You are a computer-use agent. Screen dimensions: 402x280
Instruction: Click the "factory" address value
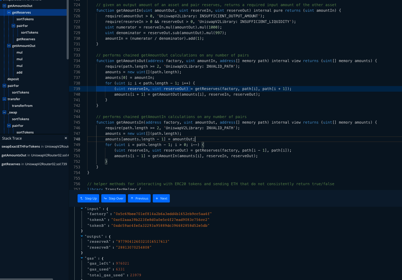click(x=163, y=214)
